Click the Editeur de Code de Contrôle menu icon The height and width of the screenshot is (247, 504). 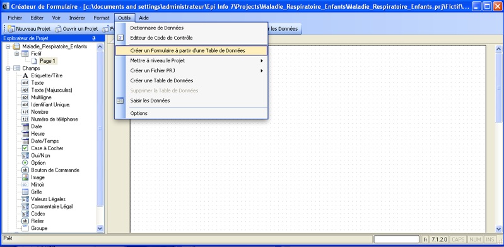pyautogui.click(x=120, y=38)
